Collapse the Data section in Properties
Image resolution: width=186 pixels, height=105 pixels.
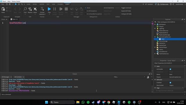[x=155, y=66]
